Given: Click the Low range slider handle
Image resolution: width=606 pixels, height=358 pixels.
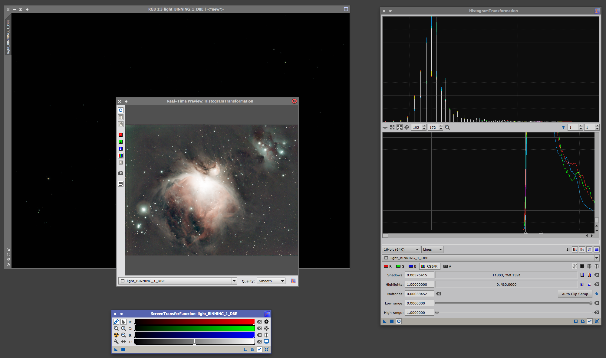Looking at the screenshot, I should [x=591, y=303].
